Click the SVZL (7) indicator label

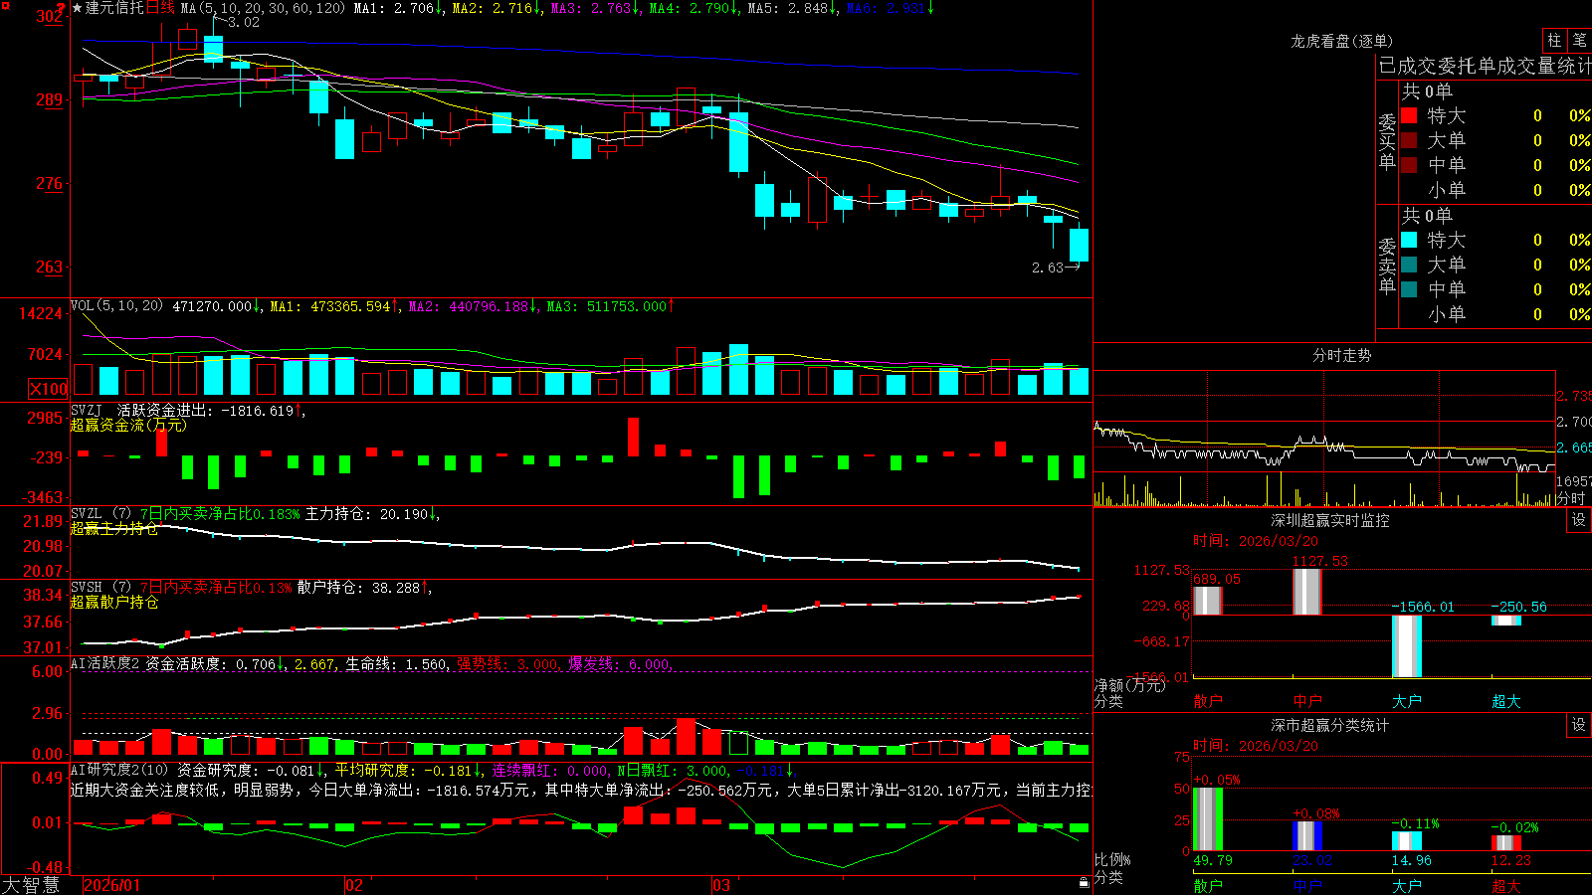[100, 514]
